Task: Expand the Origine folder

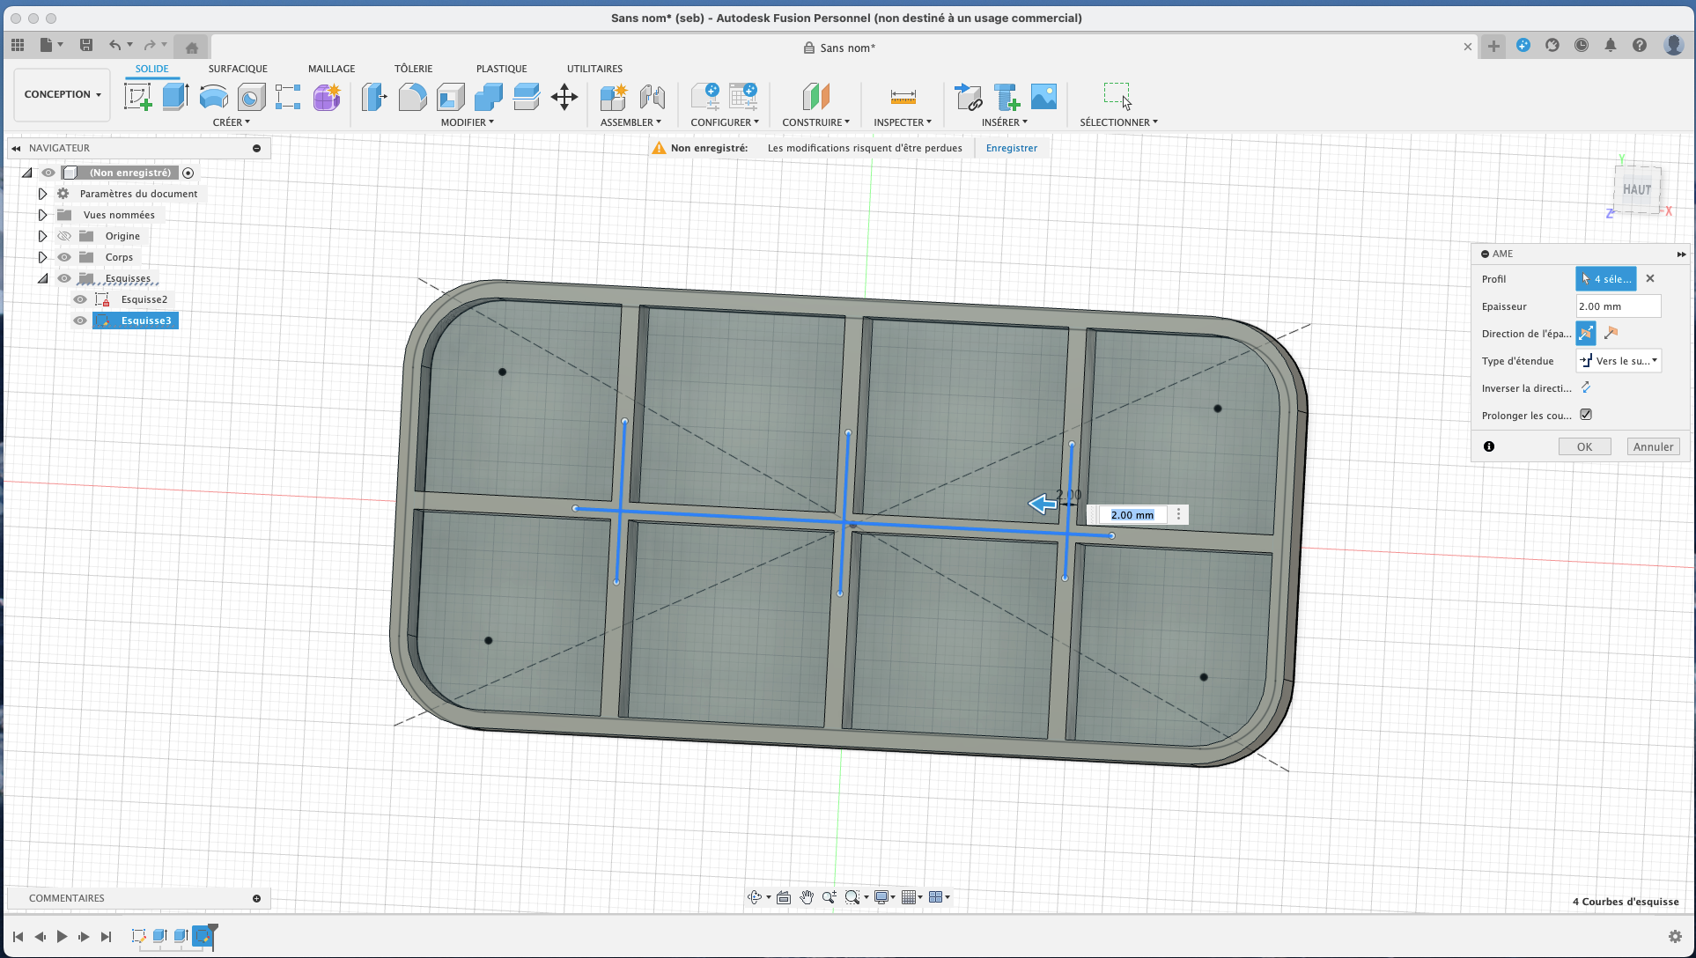Action: (x=42, y=236)
